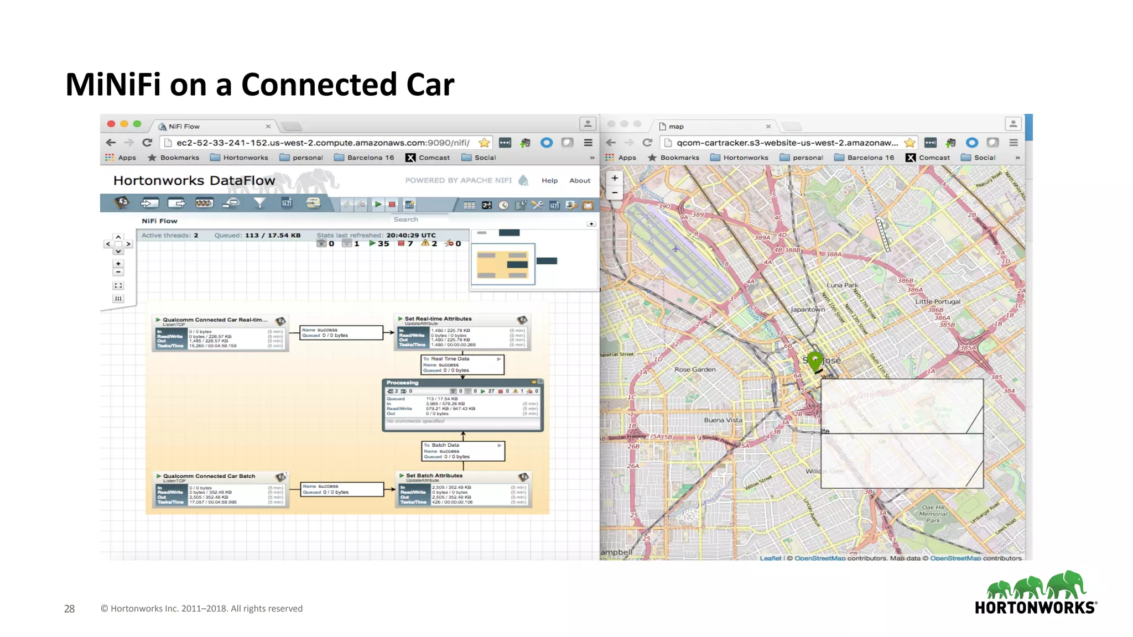Open user profile icon in map window
The width and height of the screenshot is (1133, 637).
coord(1012,124)
